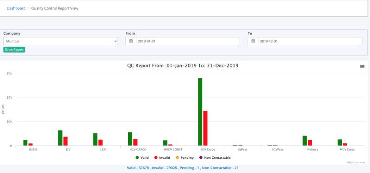370x173 pixels.
Task: Click the To date calendar icon
Action: click(253, 41)
